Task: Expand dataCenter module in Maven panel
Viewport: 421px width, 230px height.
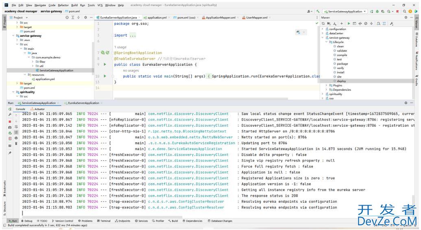Action: [323, 33]
